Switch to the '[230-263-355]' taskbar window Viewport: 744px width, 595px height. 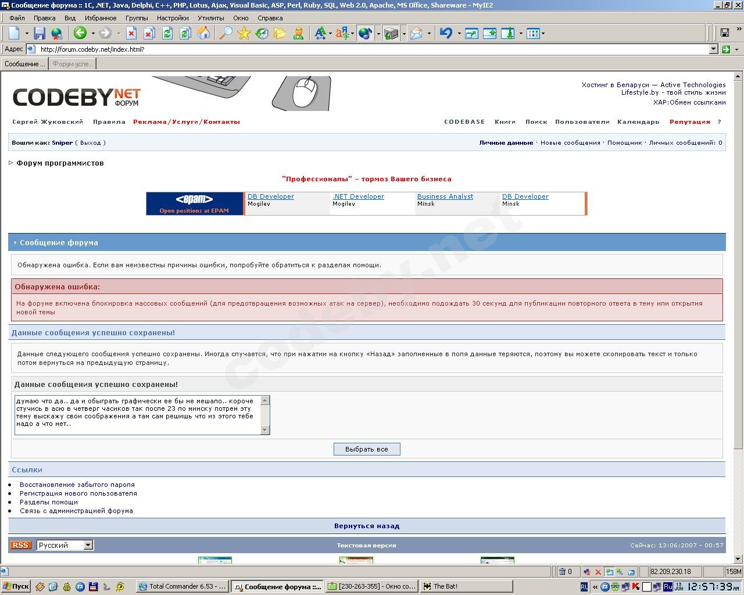tap(371, 586)
